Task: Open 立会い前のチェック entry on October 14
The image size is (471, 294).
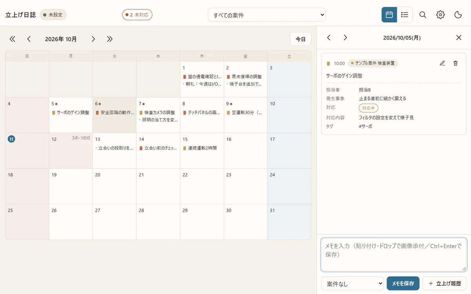Action: click(158, 148)
